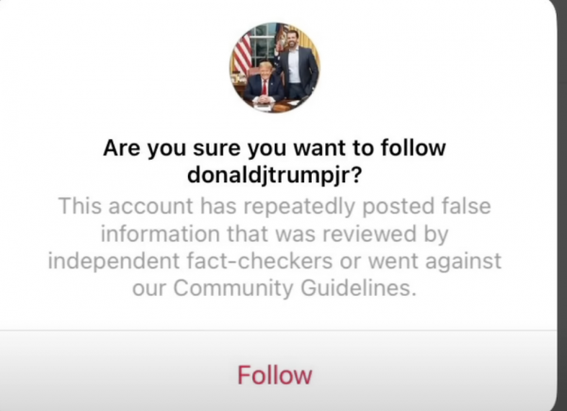Click the desk in the profile photo

point(275,105)
